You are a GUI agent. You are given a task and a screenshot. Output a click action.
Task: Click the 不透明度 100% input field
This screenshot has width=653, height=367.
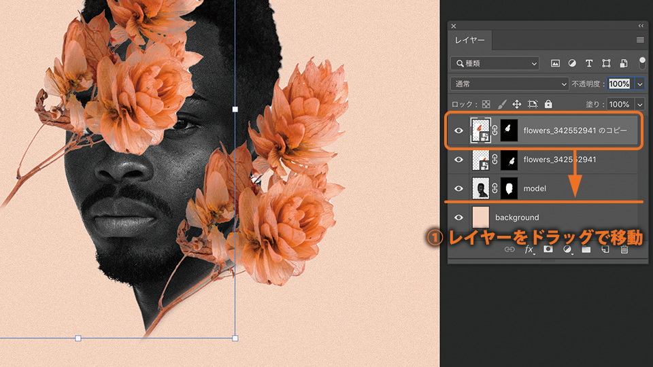tap(620, 84)
